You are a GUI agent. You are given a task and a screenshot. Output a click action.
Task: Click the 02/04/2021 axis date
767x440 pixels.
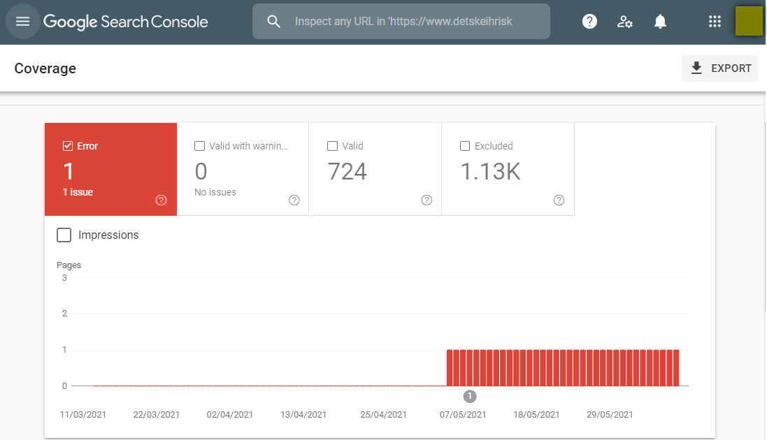pos(230,415)
